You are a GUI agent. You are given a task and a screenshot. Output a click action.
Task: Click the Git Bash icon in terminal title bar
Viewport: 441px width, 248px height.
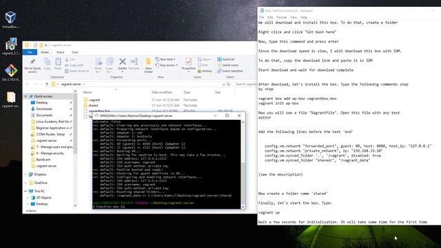click(x=96, y=116)
